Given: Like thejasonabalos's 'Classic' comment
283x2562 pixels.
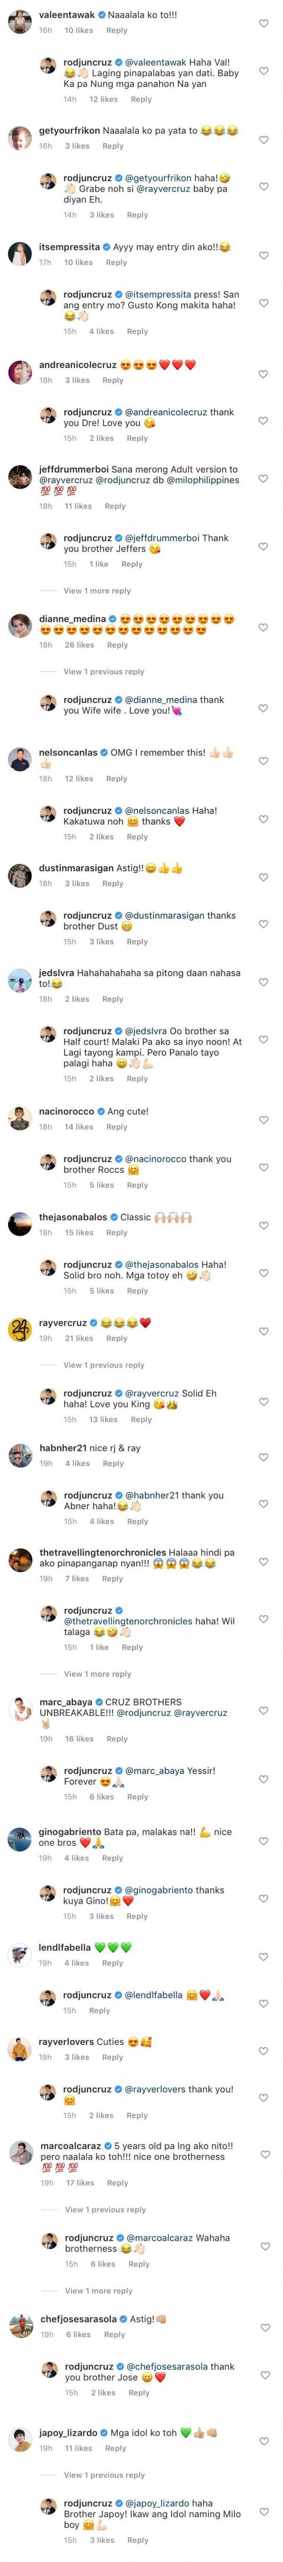Looking at the screenshot, I should [263, 1225].
